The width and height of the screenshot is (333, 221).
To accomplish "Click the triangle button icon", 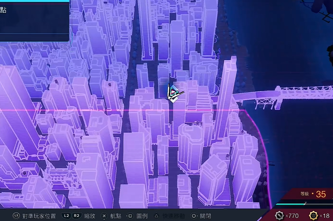I will pos(156,216).
